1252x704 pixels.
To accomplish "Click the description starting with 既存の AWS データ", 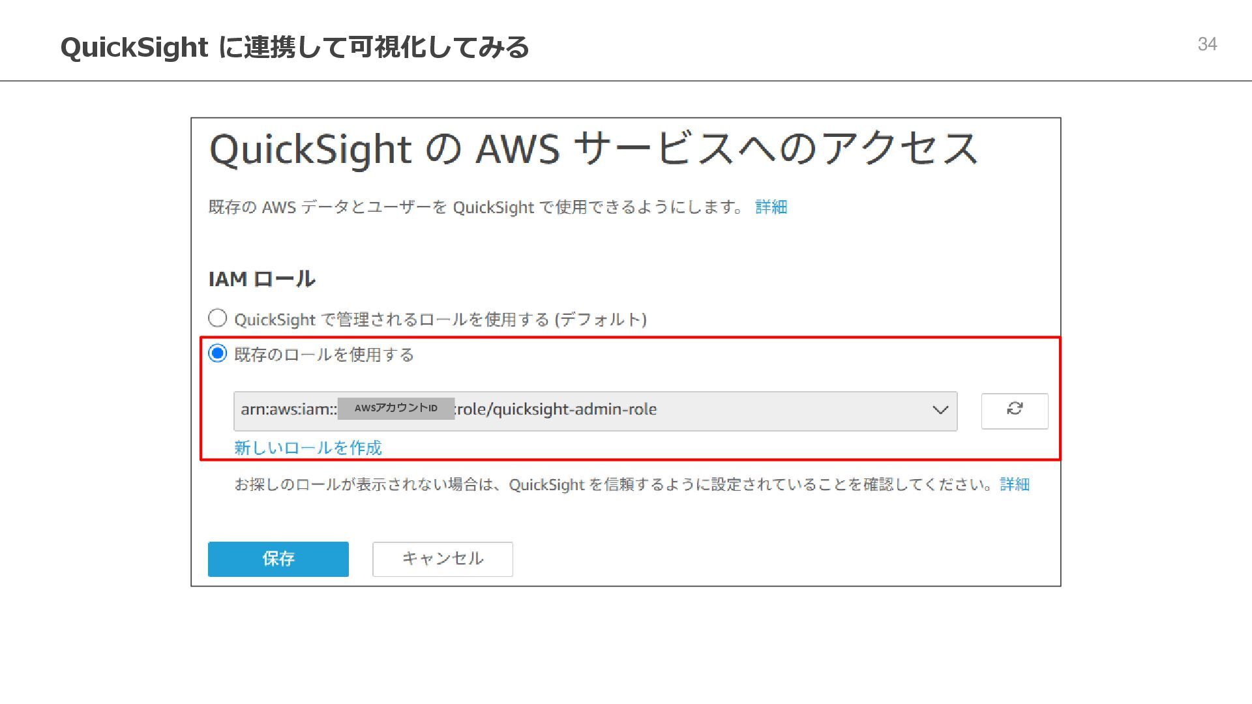I will pyautogui.click(x=475, y=207).
